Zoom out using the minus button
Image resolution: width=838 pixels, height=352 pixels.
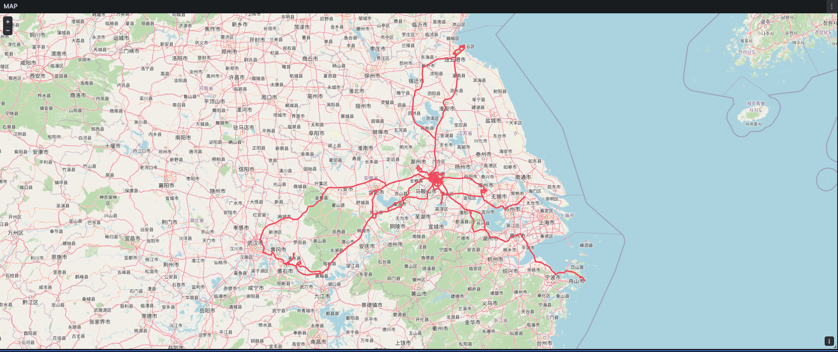[x=8, y=30]
